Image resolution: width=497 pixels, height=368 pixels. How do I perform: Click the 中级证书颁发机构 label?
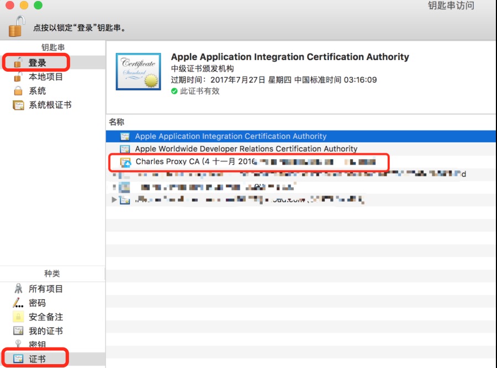click(x=202, y=69)
